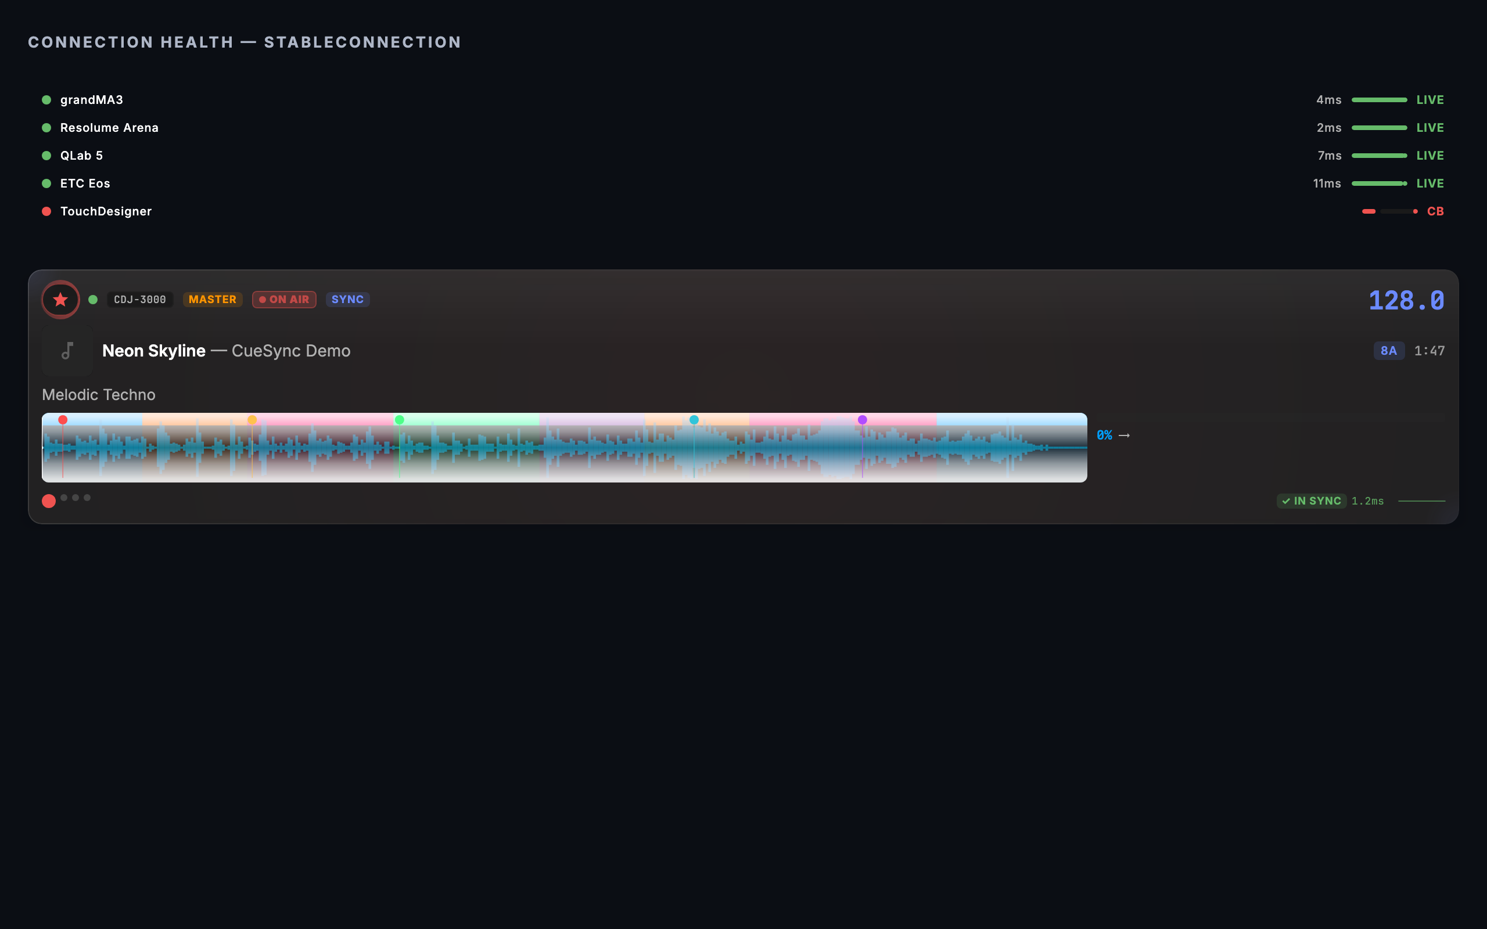Image resolution: width=1487 pixels, height=929 pixels.
Task: Click the LIVE label for QLab 5
Action: point(1430,156)
